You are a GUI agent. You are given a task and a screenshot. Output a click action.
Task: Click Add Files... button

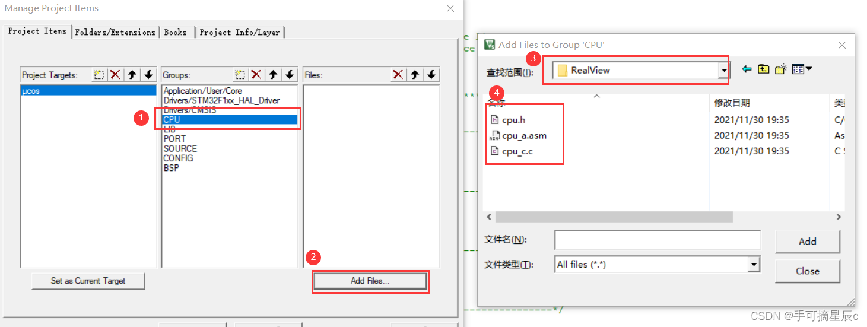370,281
